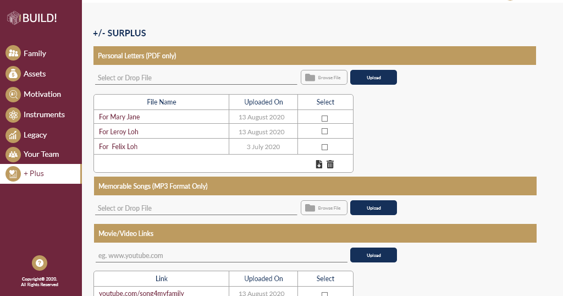Click the Family sidebar icon
Image resolution: width=563 pixels, height=296 pixels.
click(x=13, y=53)
